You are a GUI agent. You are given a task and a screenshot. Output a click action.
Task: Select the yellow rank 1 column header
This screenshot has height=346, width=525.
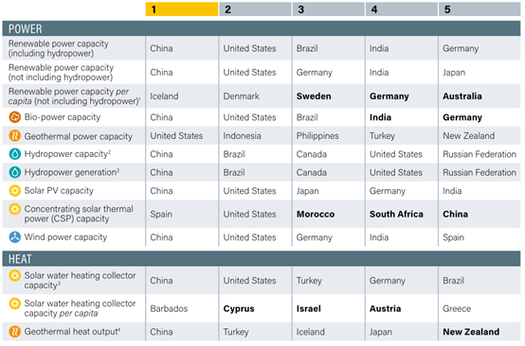coord(182,9)
